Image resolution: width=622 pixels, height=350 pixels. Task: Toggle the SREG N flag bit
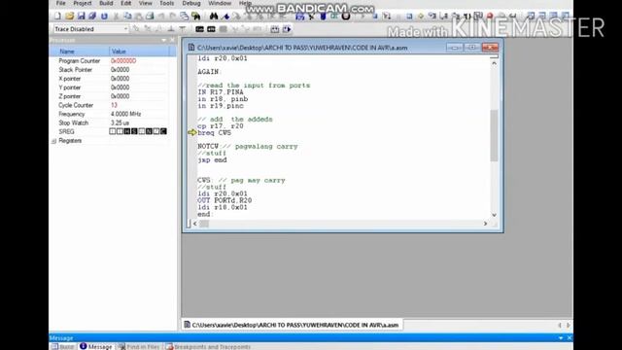click(x=149, y=131)
